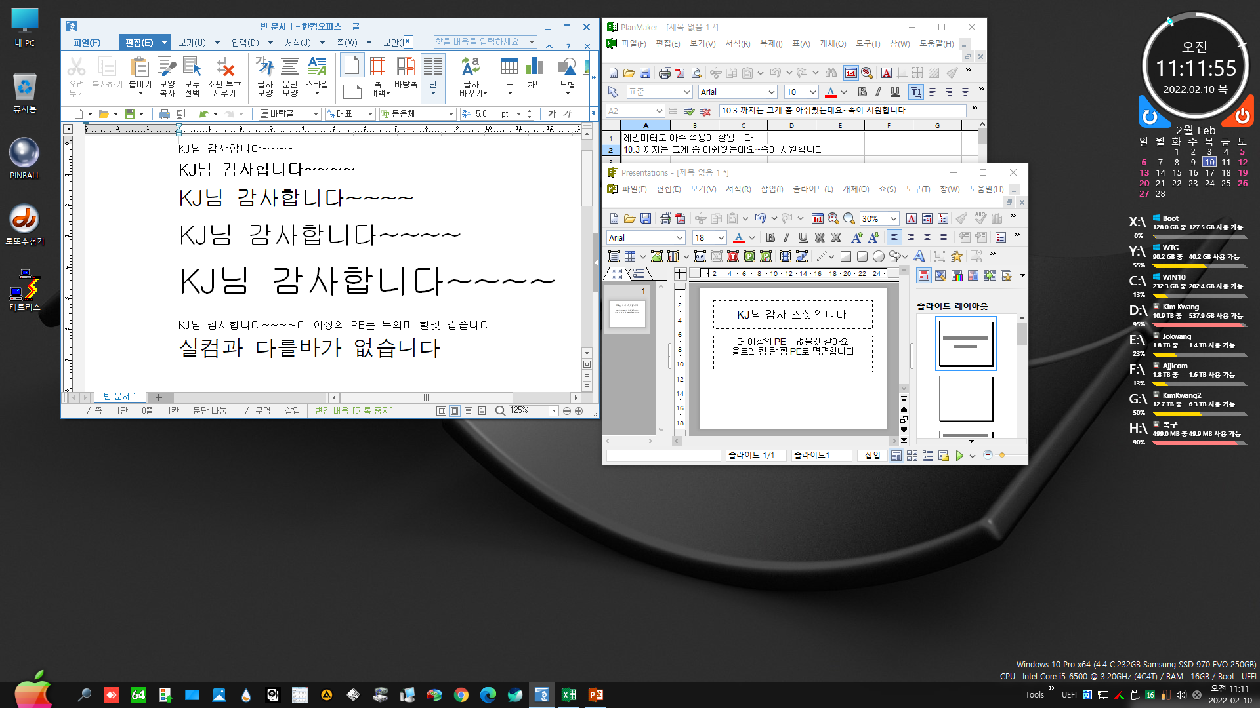The image size is (1260, 708).
Task: Click the undo arrow in Hangul quick toolbar
Action: (x=204, y=114)
